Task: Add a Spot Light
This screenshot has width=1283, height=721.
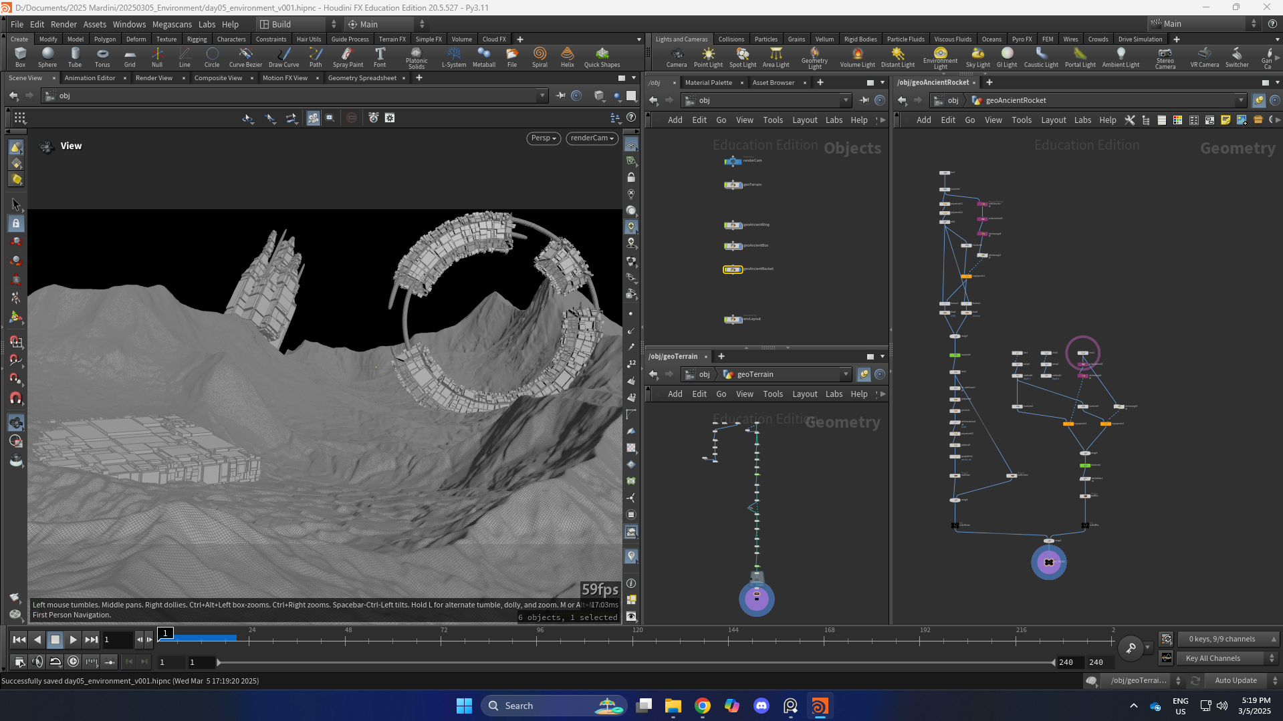Action: pyautogui.click(x=743, y=57)
